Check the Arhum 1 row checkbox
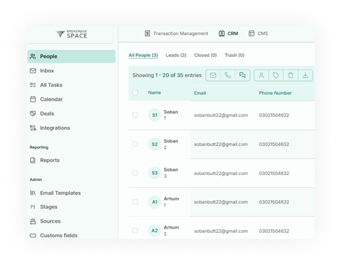The height and width of the screenshot is (265, 341). (x=135, y=202)
